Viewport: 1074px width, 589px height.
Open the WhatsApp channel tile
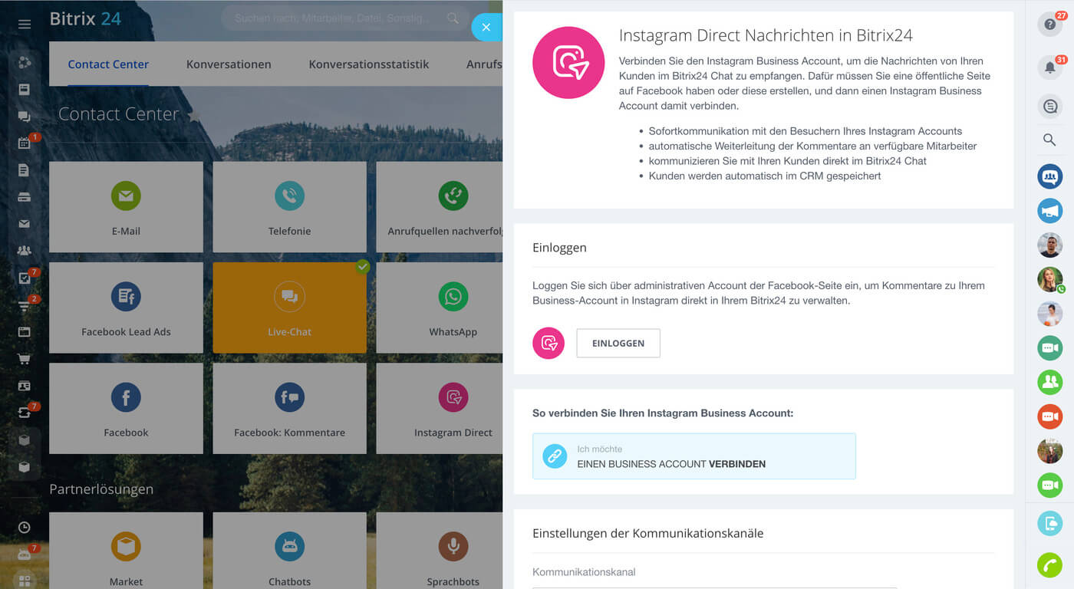(x=440, y=308)
